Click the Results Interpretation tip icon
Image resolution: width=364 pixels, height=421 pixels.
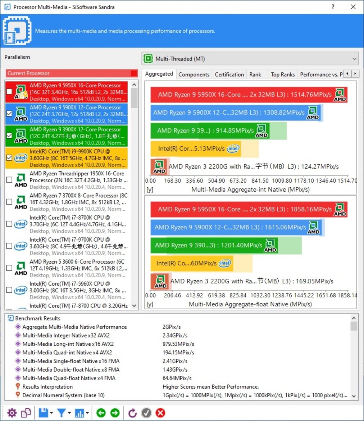[x=18, y=386]
